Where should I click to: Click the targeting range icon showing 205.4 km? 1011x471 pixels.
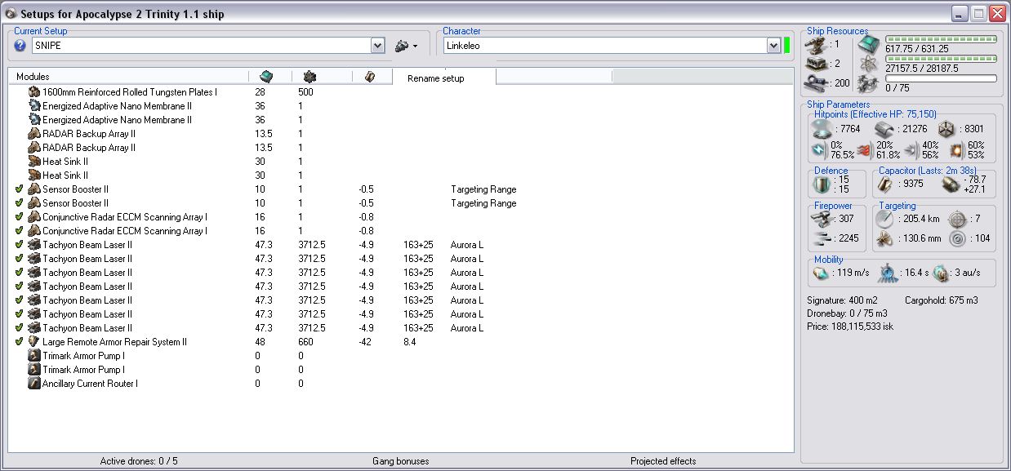coord(885,218)
